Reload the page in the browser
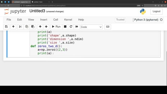The height and width of the screenshot is (94, 167). click(8, 5)
